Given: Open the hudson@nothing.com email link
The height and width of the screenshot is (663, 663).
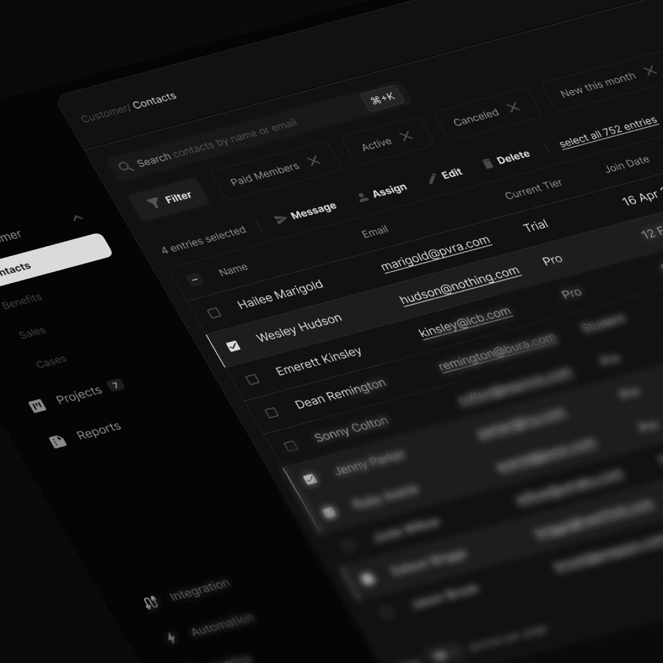Looking at the screenshot, I should point(460,285).
